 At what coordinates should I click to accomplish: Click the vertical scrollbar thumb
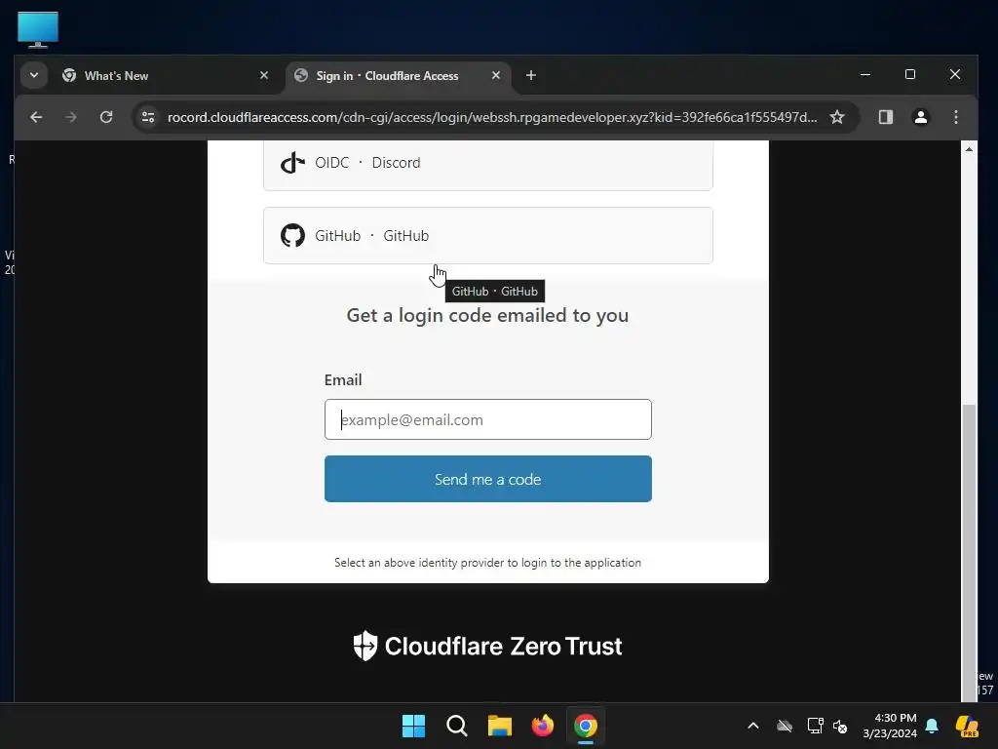[x=969, y=551]
